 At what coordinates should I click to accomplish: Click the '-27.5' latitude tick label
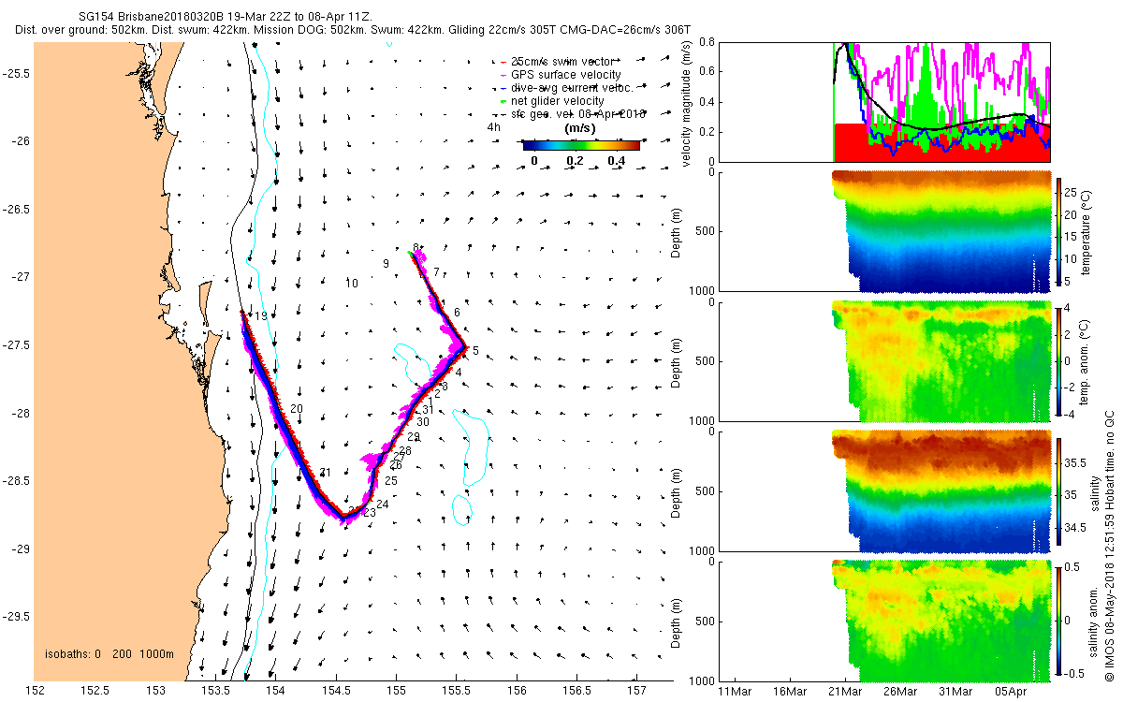pyautogui.click(x=16, y=345)
